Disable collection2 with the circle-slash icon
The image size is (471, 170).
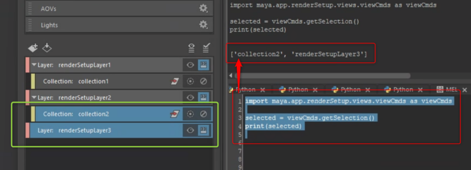[x=203, y=114]
